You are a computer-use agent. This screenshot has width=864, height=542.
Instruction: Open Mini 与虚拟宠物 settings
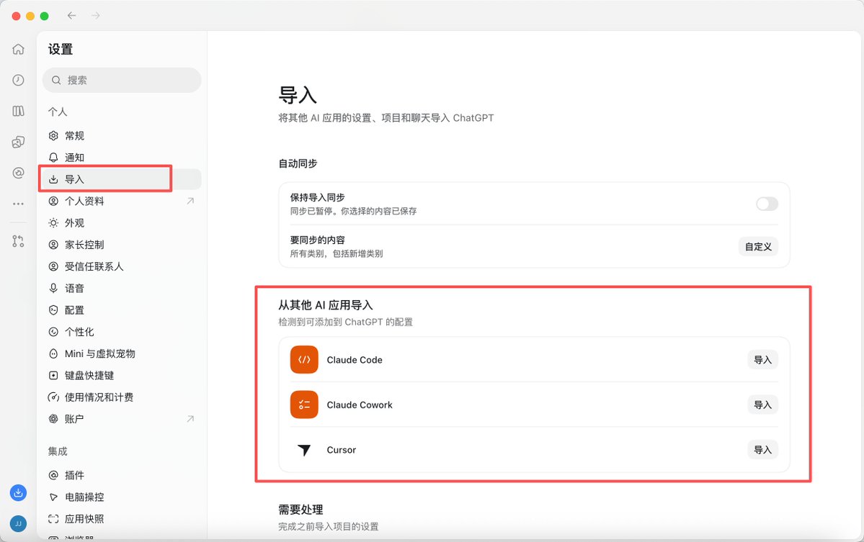pos(122,354)
